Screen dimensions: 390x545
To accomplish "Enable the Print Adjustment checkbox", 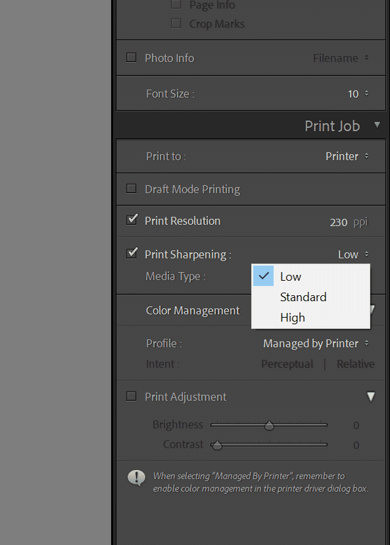I will [x=131, y=396].
